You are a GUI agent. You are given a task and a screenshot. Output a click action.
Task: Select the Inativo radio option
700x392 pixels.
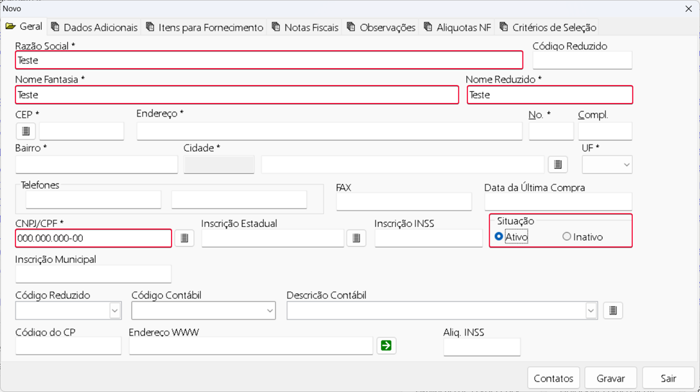click(x=566, y=236)
